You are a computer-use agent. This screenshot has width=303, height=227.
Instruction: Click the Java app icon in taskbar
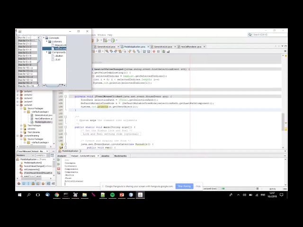[x=141, y=195]
